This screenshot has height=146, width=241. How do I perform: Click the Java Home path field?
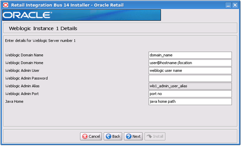[190, 101]
